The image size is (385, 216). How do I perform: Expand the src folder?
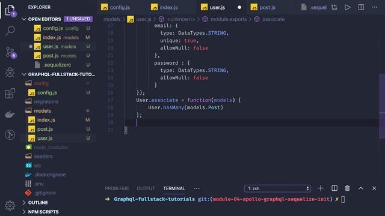pos(59,166)
